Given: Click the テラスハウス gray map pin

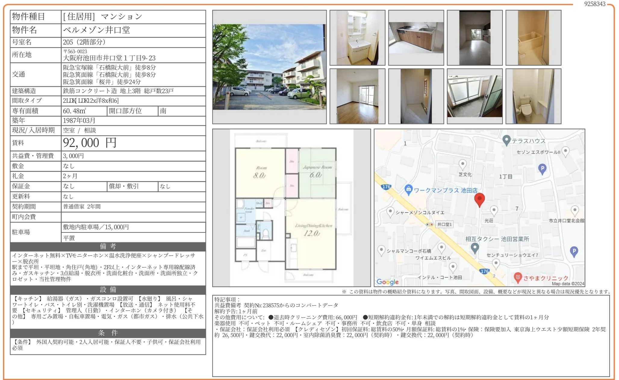Looking at the screenshot, I should [x=507, y=141].
